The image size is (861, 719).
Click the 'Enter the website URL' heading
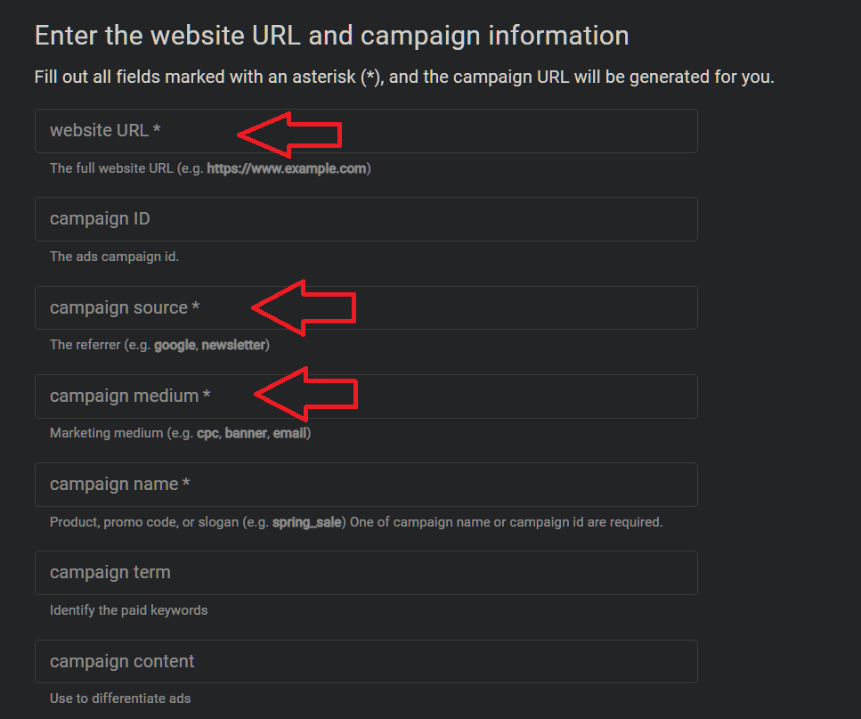tap(331, 36)
